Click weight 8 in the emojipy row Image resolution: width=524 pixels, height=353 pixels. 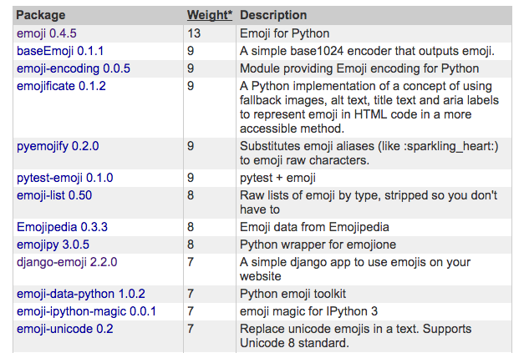pyautogui.click(x=191, y=245)
